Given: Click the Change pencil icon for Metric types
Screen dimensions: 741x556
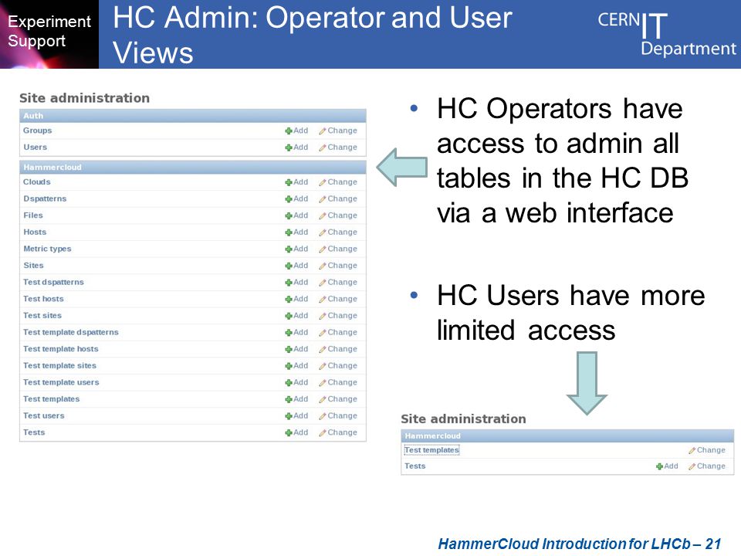Looking at the screenshot, I should click(323, 249).
